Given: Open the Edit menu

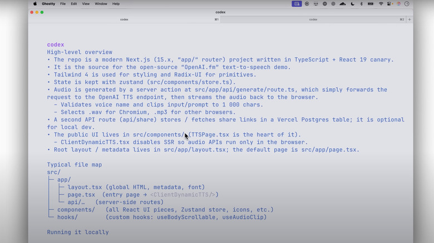Looking at the screenshot, I should pyautogui.click(x=73, y=4).
